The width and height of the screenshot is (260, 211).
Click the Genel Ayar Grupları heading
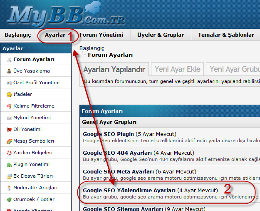pos(109,122)
